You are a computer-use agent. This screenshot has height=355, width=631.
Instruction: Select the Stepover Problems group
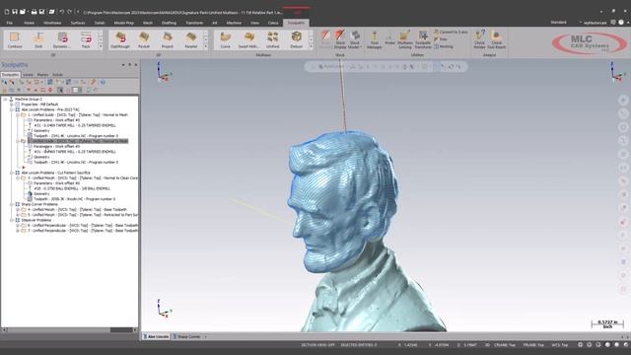36,220
